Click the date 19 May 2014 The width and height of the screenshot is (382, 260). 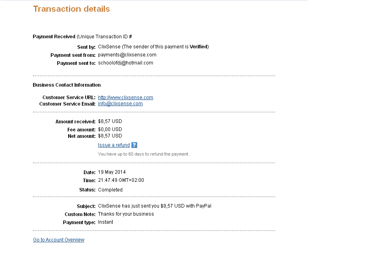112,172
